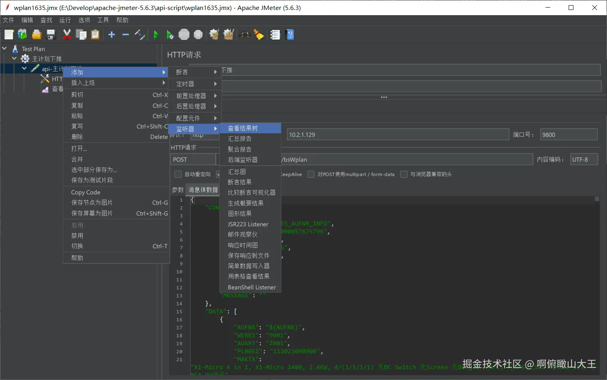Click the server IP field 10.2.1.129
607x380 pixels.
click(398, 135)
